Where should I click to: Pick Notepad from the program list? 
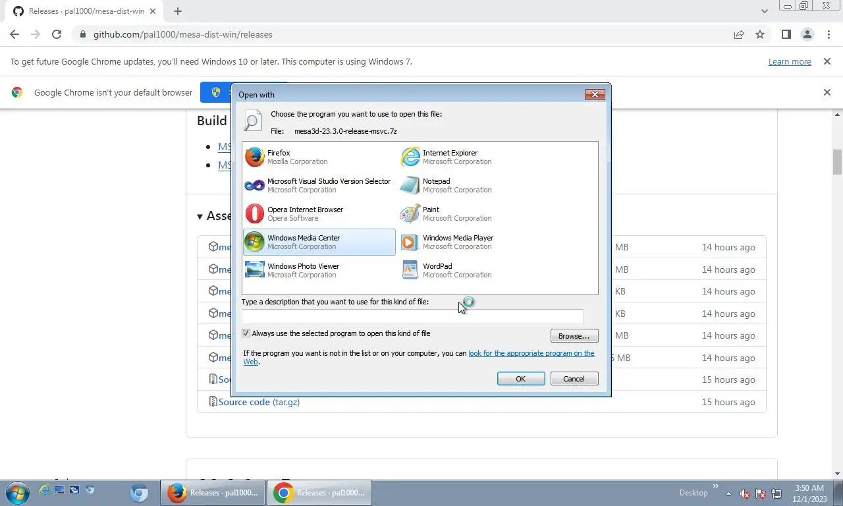pos(475,185)
